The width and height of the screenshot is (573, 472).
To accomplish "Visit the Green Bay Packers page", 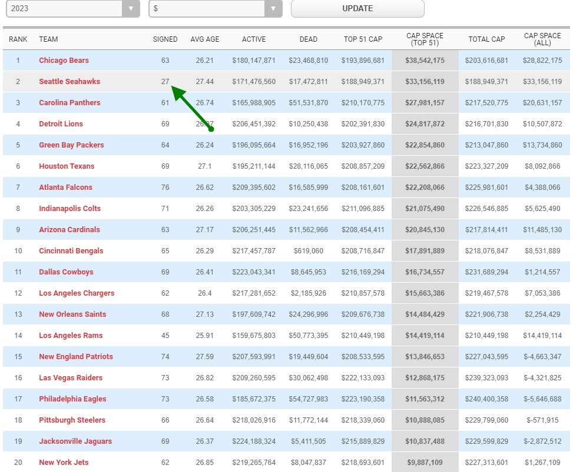I will tap(71, 145).
